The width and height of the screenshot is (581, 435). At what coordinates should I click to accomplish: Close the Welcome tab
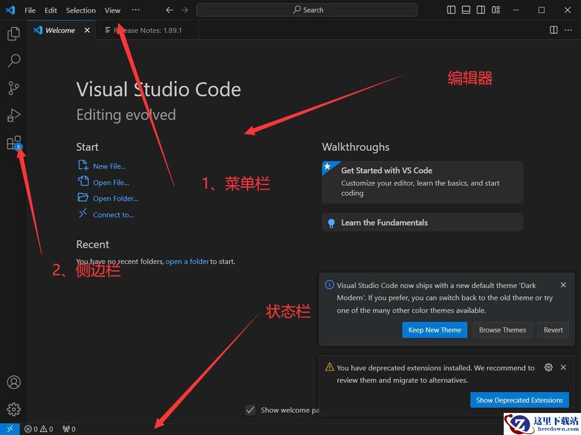pyautogui.click(x=87, y=30)
